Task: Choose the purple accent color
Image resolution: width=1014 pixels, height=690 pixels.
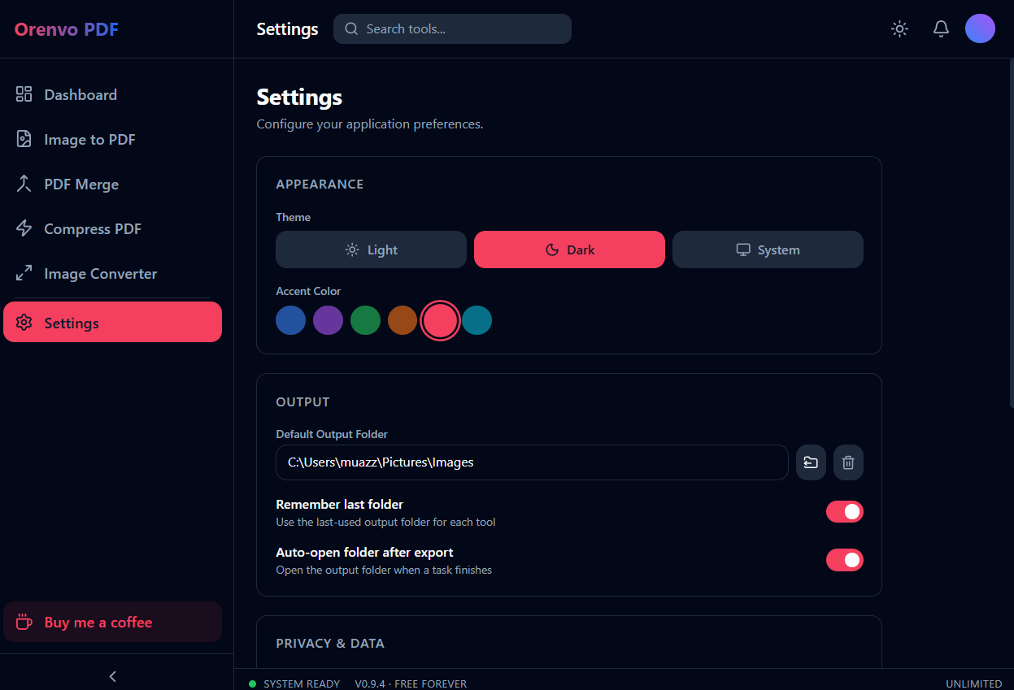Action: pyautogui.click(x=329, y=320)
